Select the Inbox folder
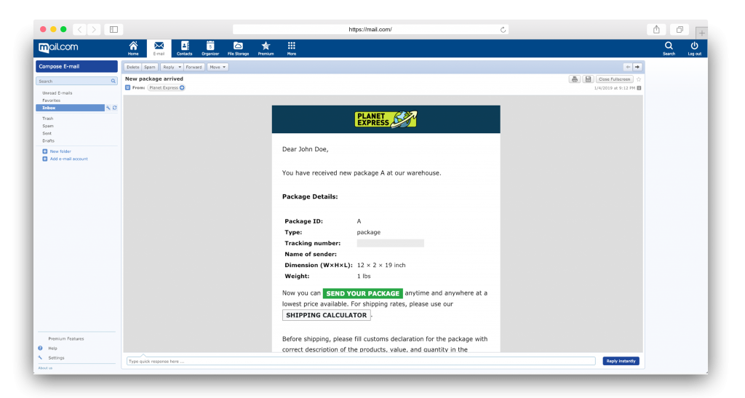The height and width of the screenshot is (398, 745). point(71,108)
